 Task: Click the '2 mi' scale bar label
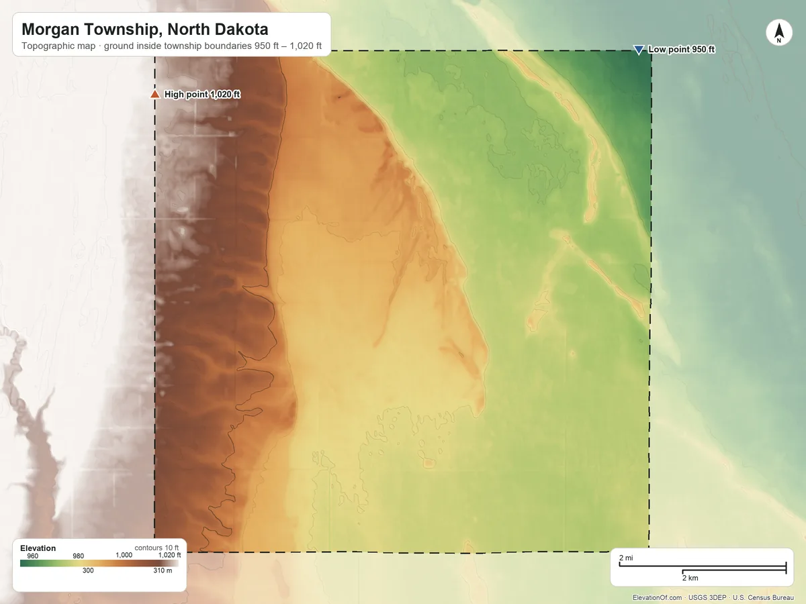[x=625, y=558]
